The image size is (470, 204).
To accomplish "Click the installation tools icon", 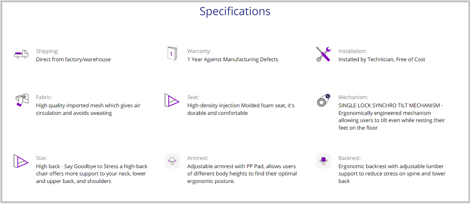I will pos(324,54).
